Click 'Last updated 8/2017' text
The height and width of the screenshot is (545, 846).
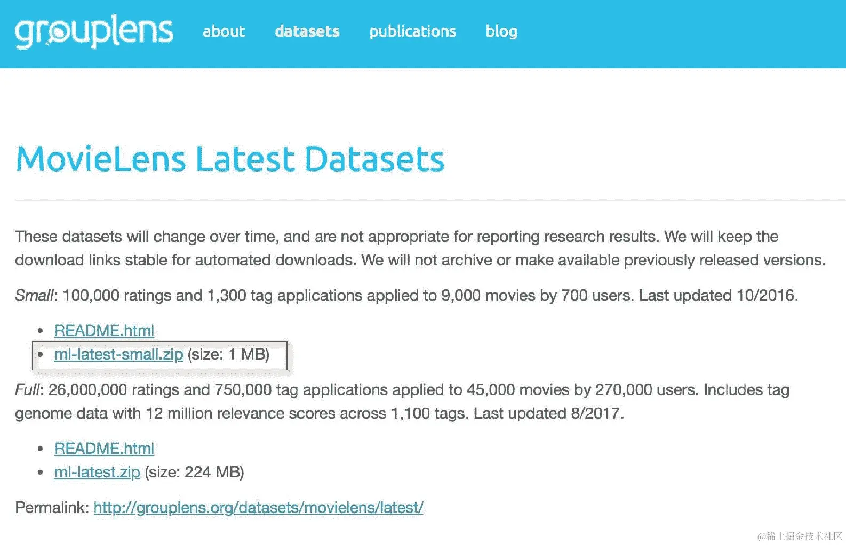(x=548, y=413)
